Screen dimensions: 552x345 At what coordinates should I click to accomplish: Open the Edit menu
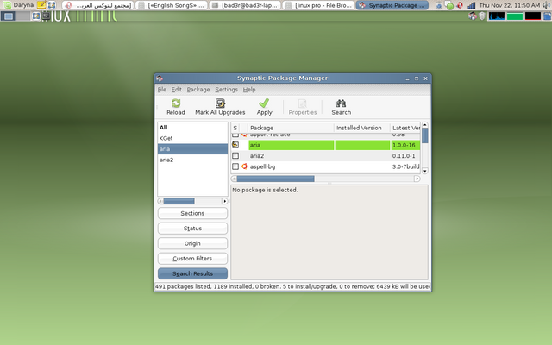point(176,90)
